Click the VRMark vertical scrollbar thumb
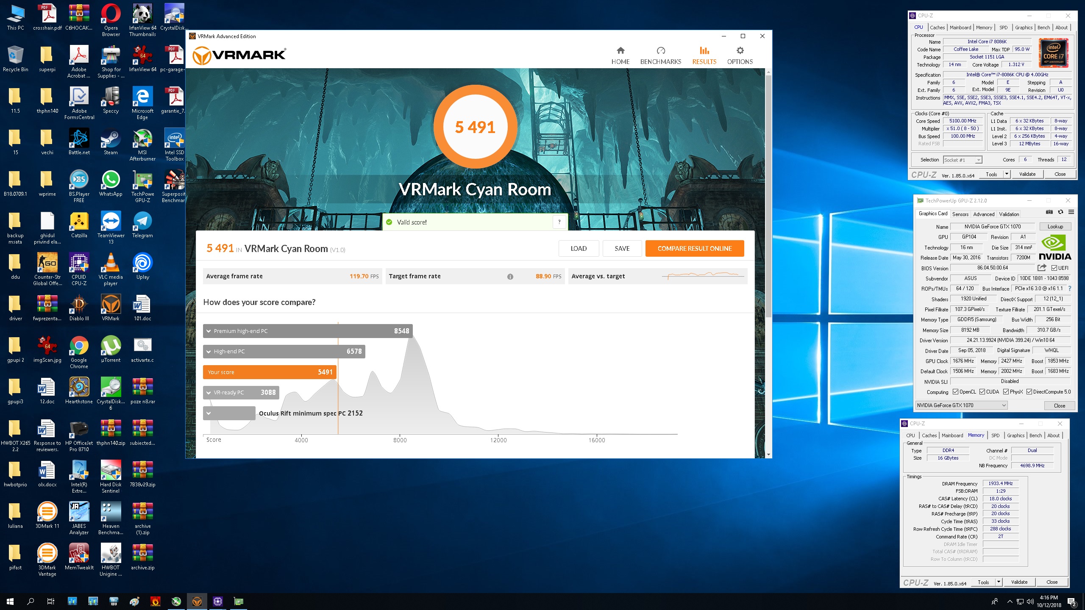The width and height of the screenshot is (1085, 610). [x=768, y=197]
